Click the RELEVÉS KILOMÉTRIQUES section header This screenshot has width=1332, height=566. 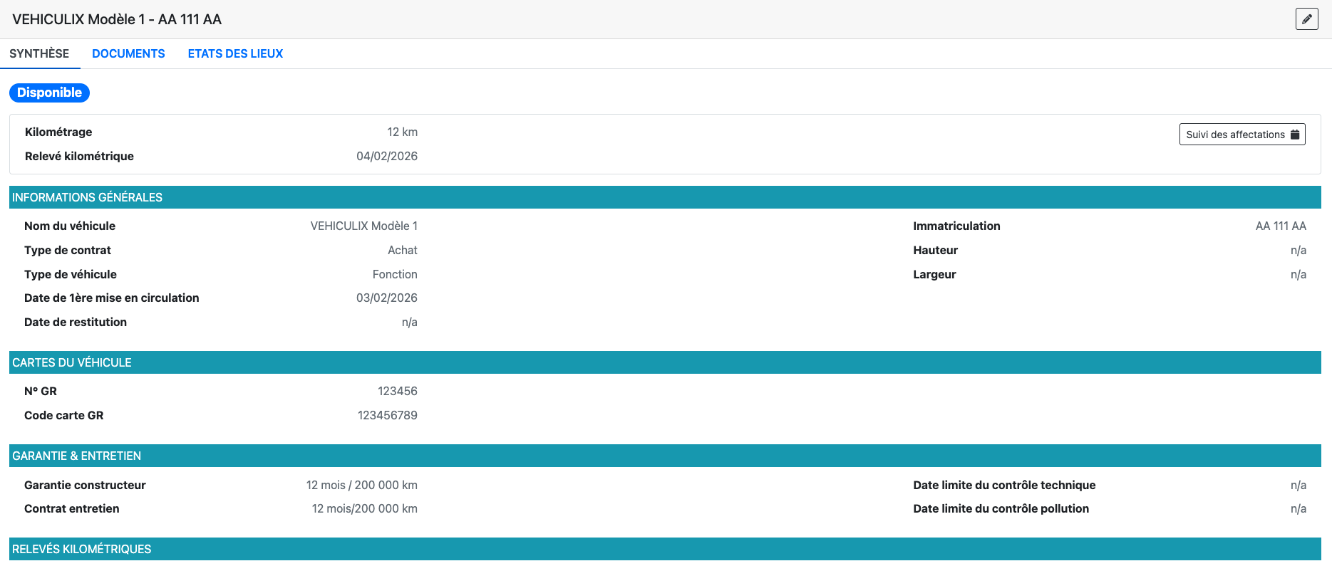[81, 549]
